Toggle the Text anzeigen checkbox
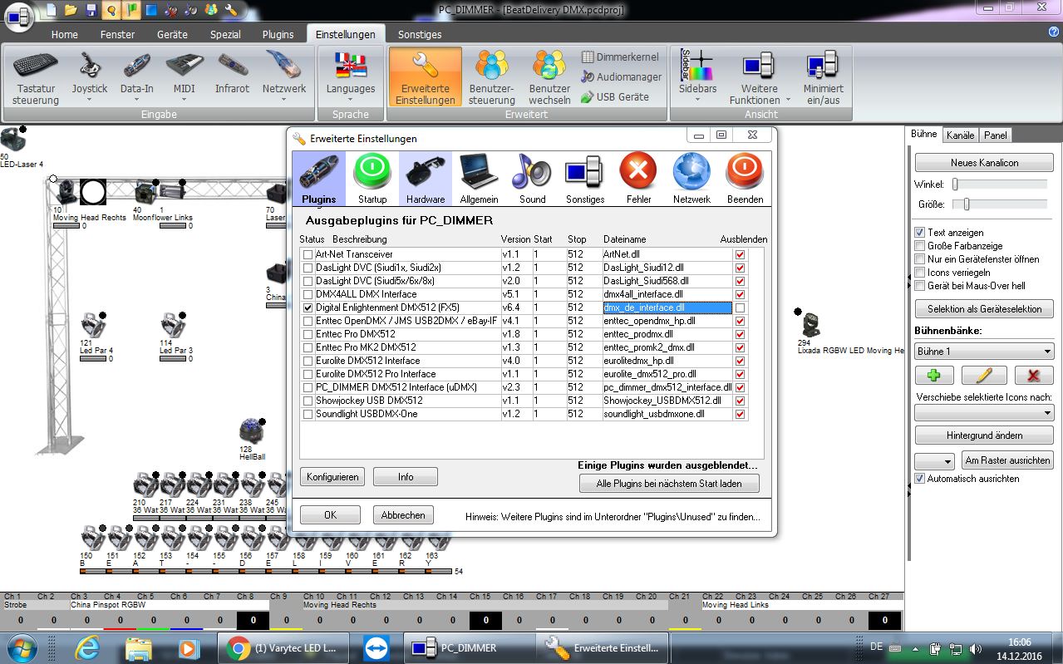This screenshot has width=1063, height=664. tap(920, 233)
